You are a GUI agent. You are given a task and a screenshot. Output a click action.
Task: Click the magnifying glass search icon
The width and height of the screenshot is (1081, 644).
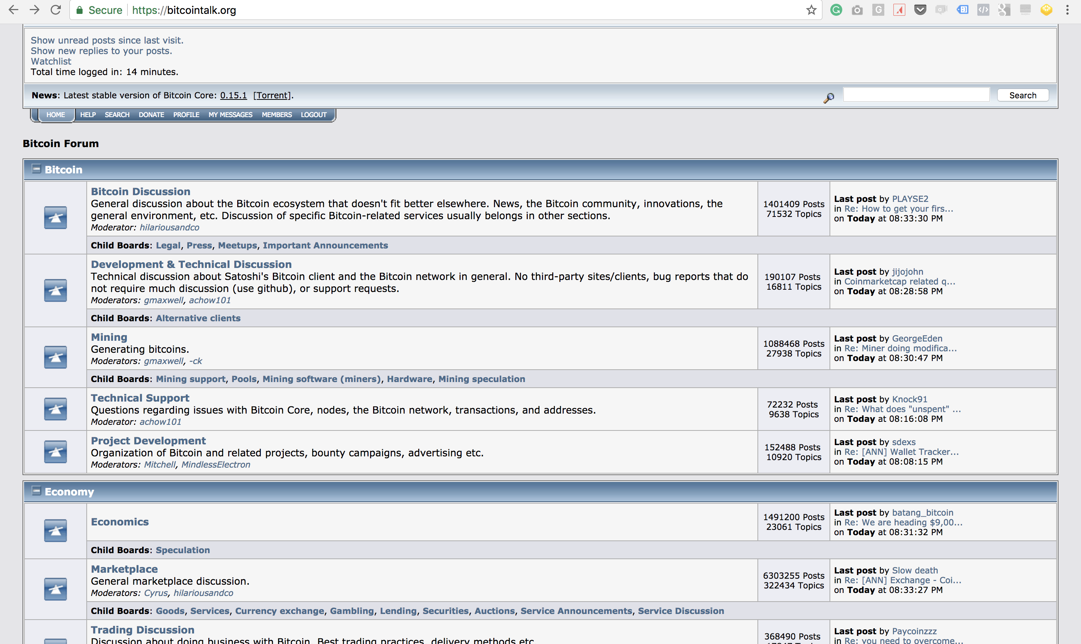click(828, 98)
